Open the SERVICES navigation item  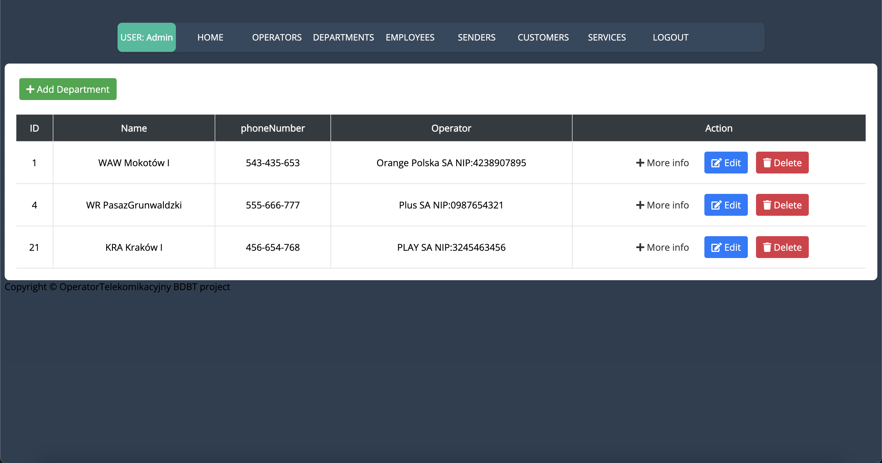(x=607, y=37)
